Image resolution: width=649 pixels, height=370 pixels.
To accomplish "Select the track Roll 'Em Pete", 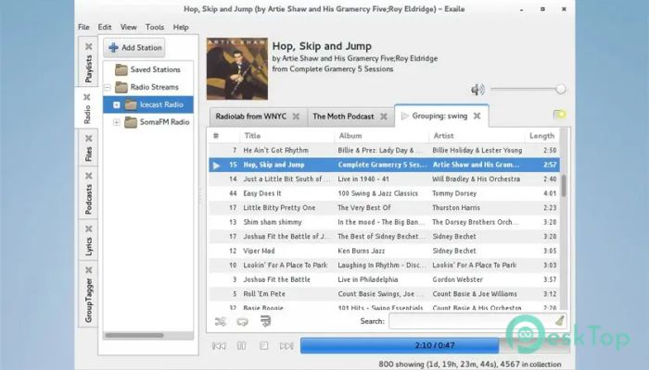I will [x=384, y=294].
